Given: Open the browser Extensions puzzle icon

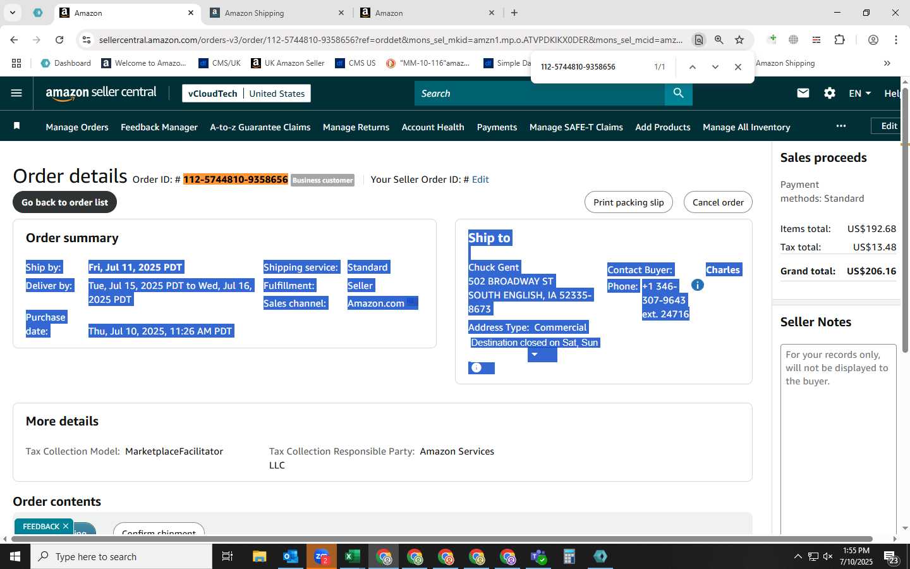Looking at the screenshot, I should 840,40.
